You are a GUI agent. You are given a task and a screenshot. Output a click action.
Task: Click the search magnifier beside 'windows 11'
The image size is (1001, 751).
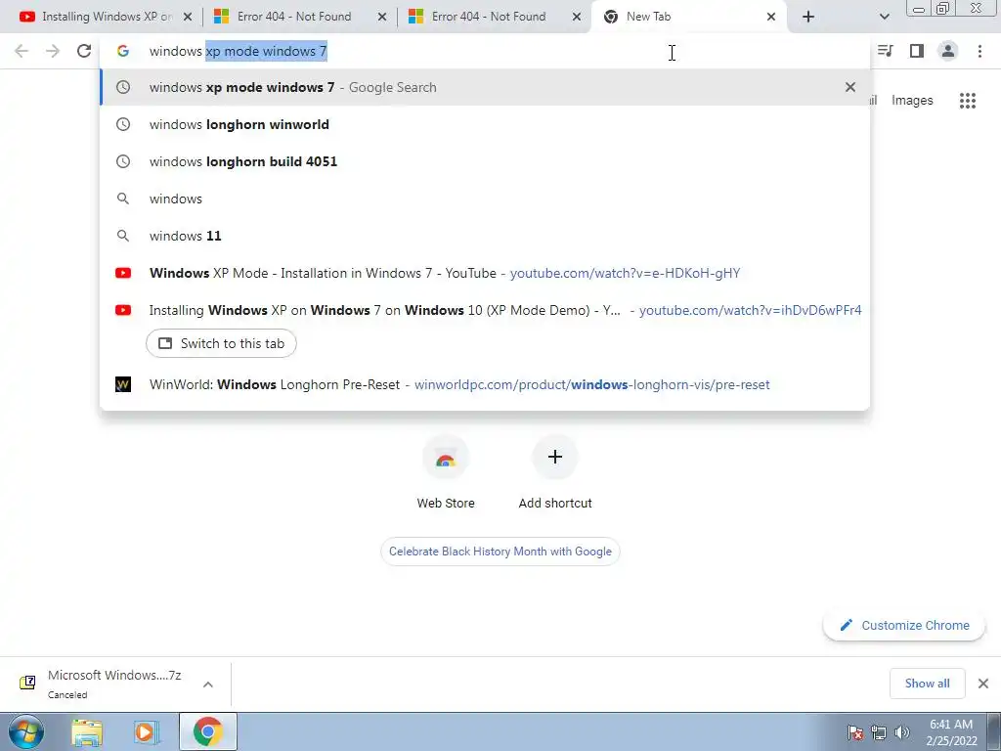123,236
